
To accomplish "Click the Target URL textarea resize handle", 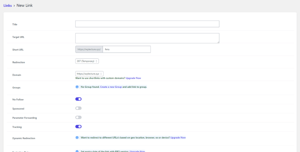I will (218, 42).
